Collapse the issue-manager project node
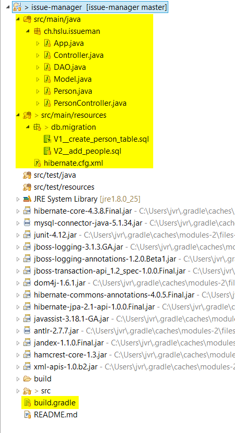The height and width of the screenshot is (433, 235). click(7, 7)
